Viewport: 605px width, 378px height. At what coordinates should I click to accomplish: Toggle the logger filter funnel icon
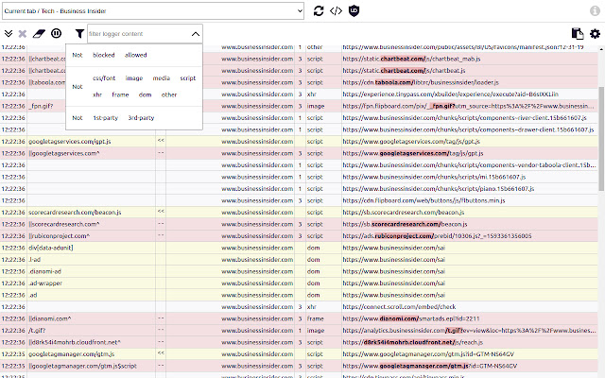point(79,34)
